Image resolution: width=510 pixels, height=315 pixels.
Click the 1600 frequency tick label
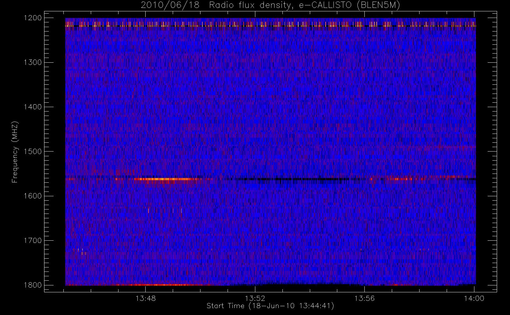33,196
